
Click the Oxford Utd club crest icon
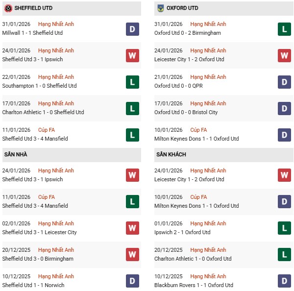point(161,8)
